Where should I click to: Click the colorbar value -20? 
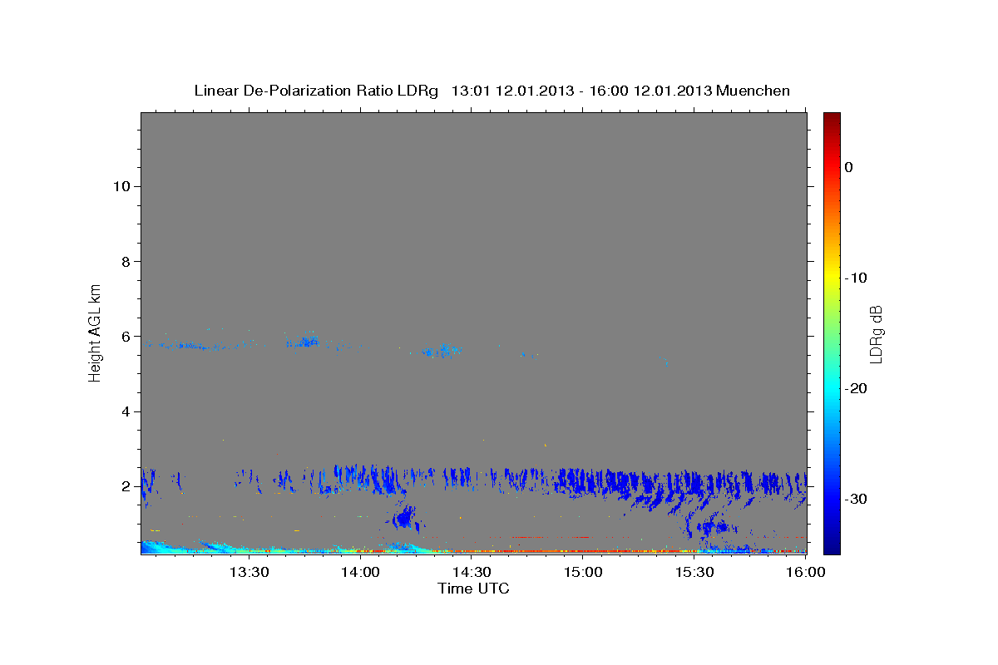pyautogui.click(x=856, y=388)
